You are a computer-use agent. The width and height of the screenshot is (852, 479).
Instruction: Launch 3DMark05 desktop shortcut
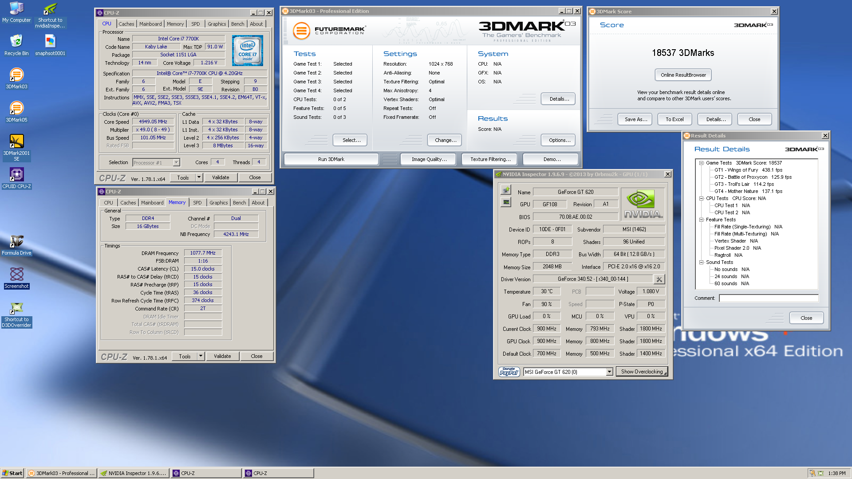pyautogui.click(x=16, y=112)
